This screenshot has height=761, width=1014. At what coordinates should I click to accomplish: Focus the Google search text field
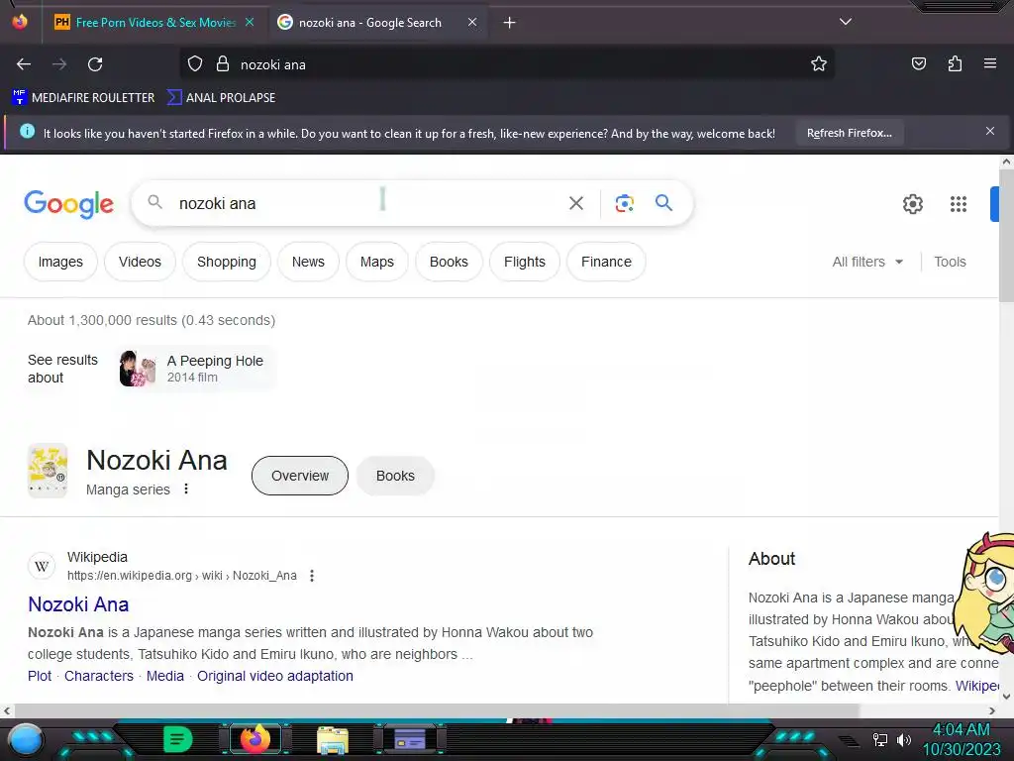365,203
